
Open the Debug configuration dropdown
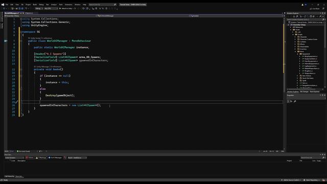[x=39, y=9]
